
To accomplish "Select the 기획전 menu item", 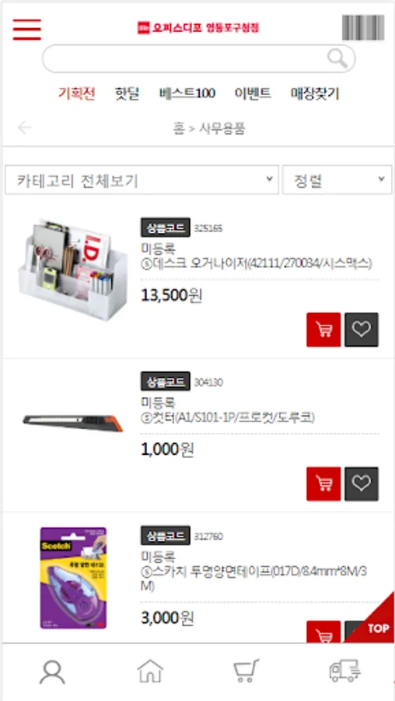I will click(76, 93).
